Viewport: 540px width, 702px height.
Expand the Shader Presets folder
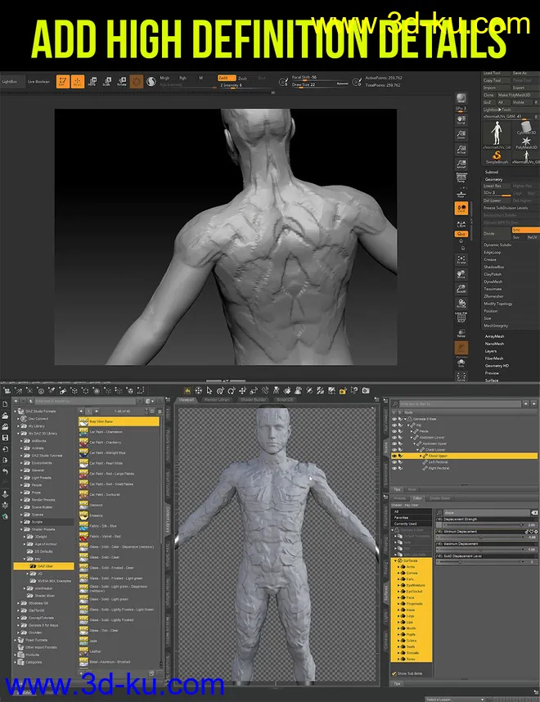[x=23, y=530]
